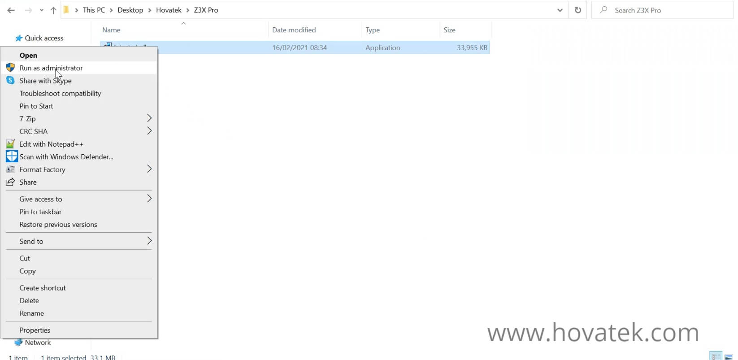Open the address bar history dropdown
Viewport: 738px width, 360px height.
pos(560,10)
